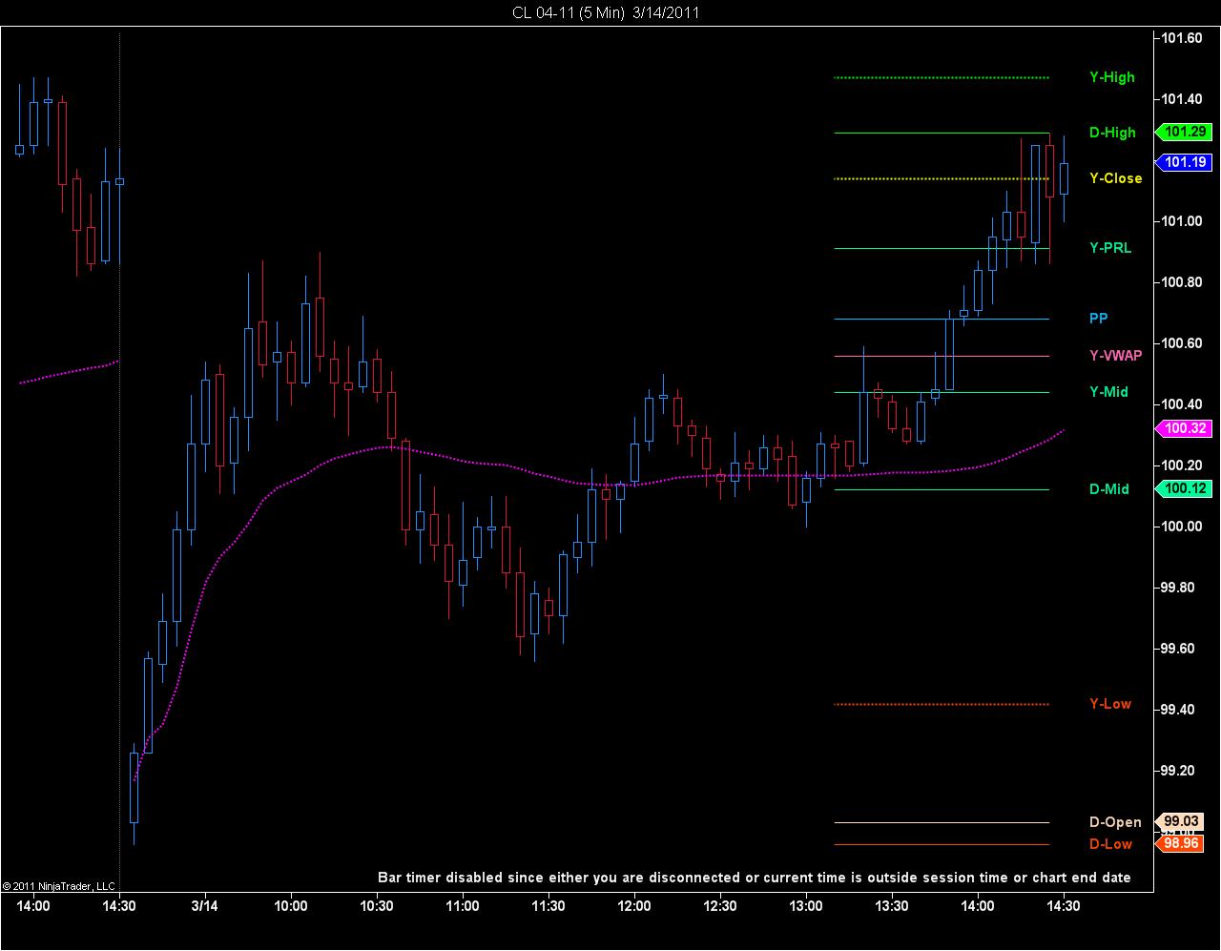Select the Y-Close level label
Screen dimensions: 1221x951
tap(1115, 178)
